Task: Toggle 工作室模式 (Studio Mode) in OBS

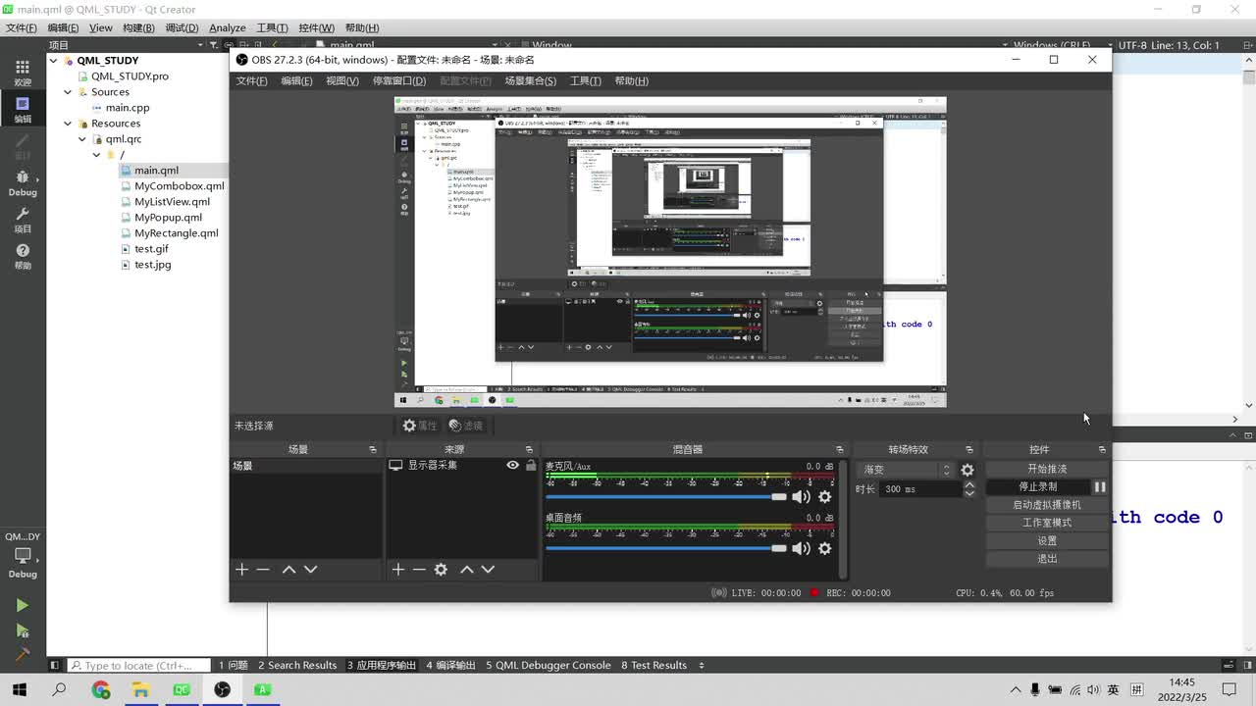Action: (x=1047, y=523)
